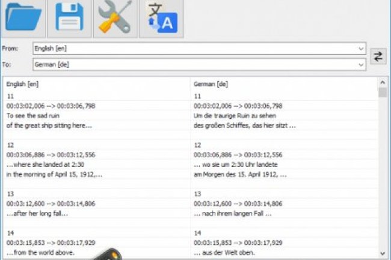Click the vertical scrollbar thumb
This screenshot has width=391, height=260.
pyautogui.click(x=383, y=92)
